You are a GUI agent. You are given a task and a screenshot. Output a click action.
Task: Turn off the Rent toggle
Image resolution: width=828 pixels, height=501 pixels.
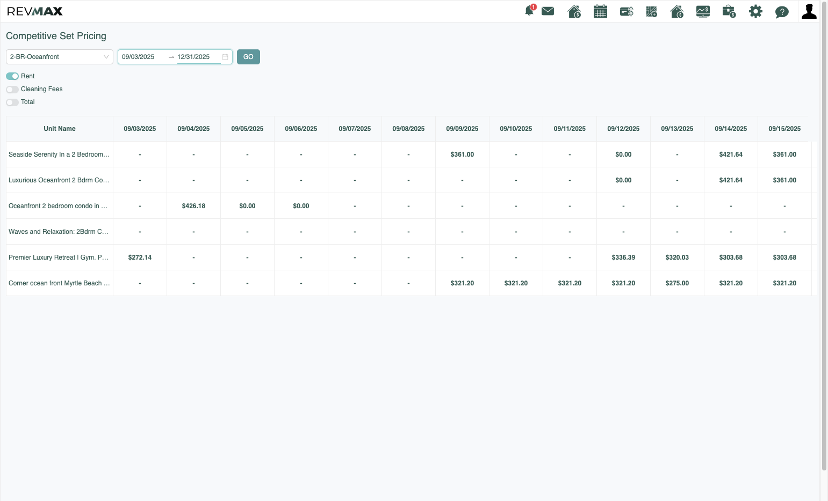pos(12,76)
